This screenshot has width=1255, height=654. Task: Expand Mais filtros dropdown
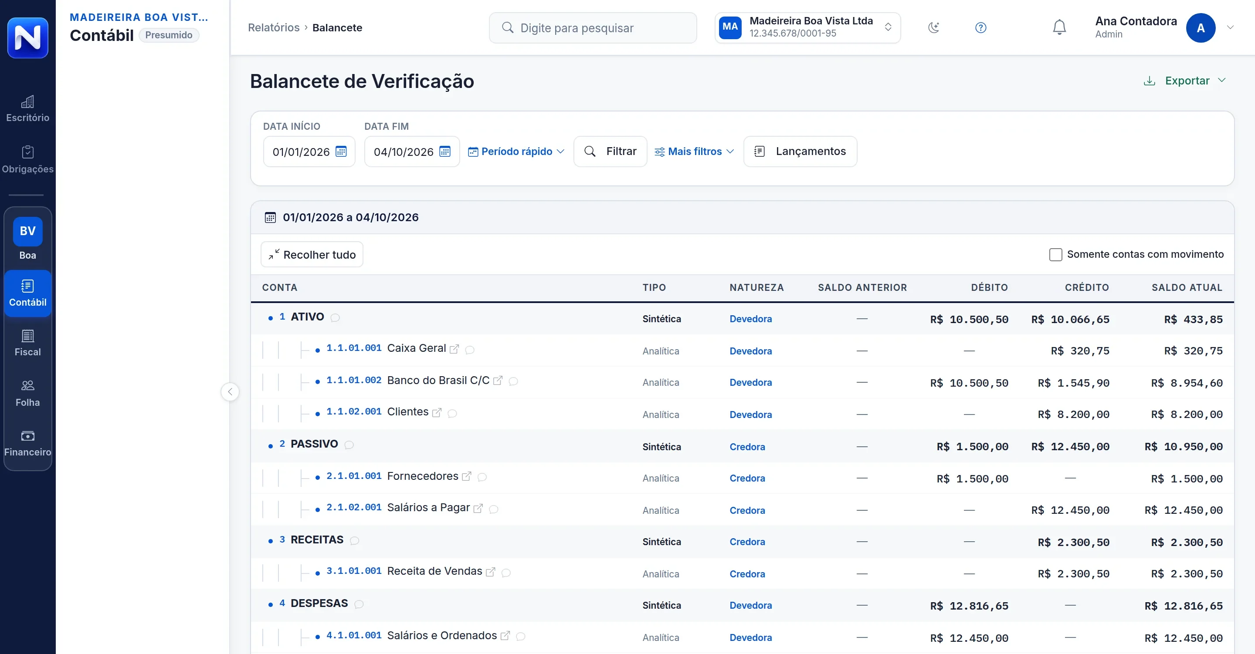coord(694,152)
